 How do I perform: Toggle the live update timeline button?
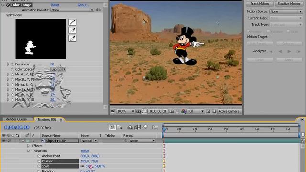pos(112,127)
